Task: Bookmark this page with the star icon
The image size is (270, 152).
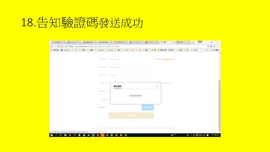Action: pyautogui.click(x=214, y=46)
